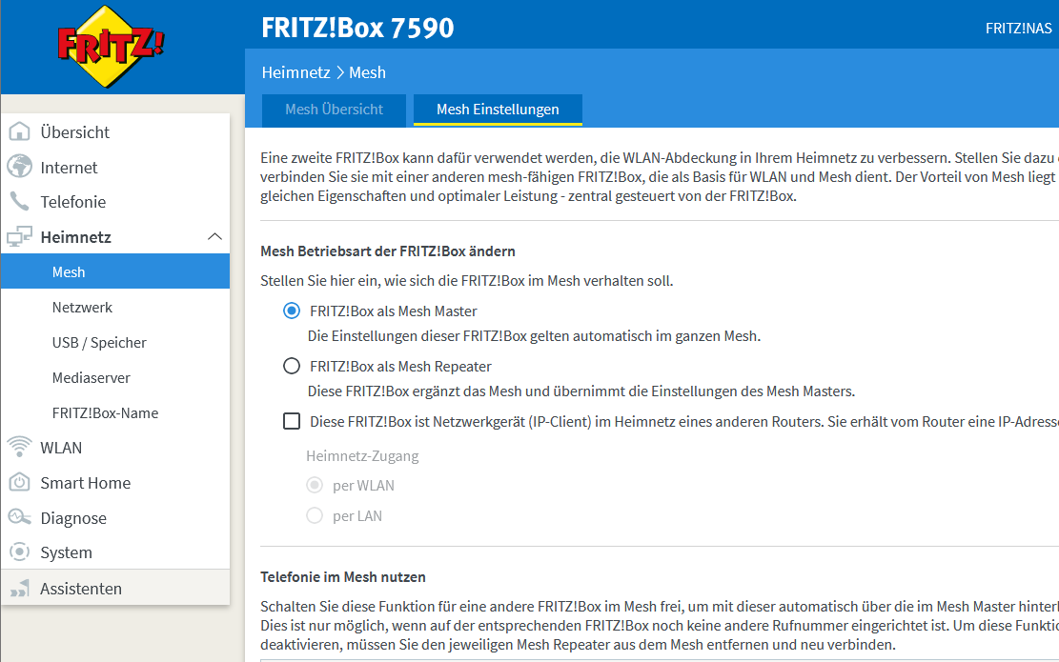This screenshot has height=662, width=1059.
Task: Click the Übersicht house icon
Action: [20, 131]
